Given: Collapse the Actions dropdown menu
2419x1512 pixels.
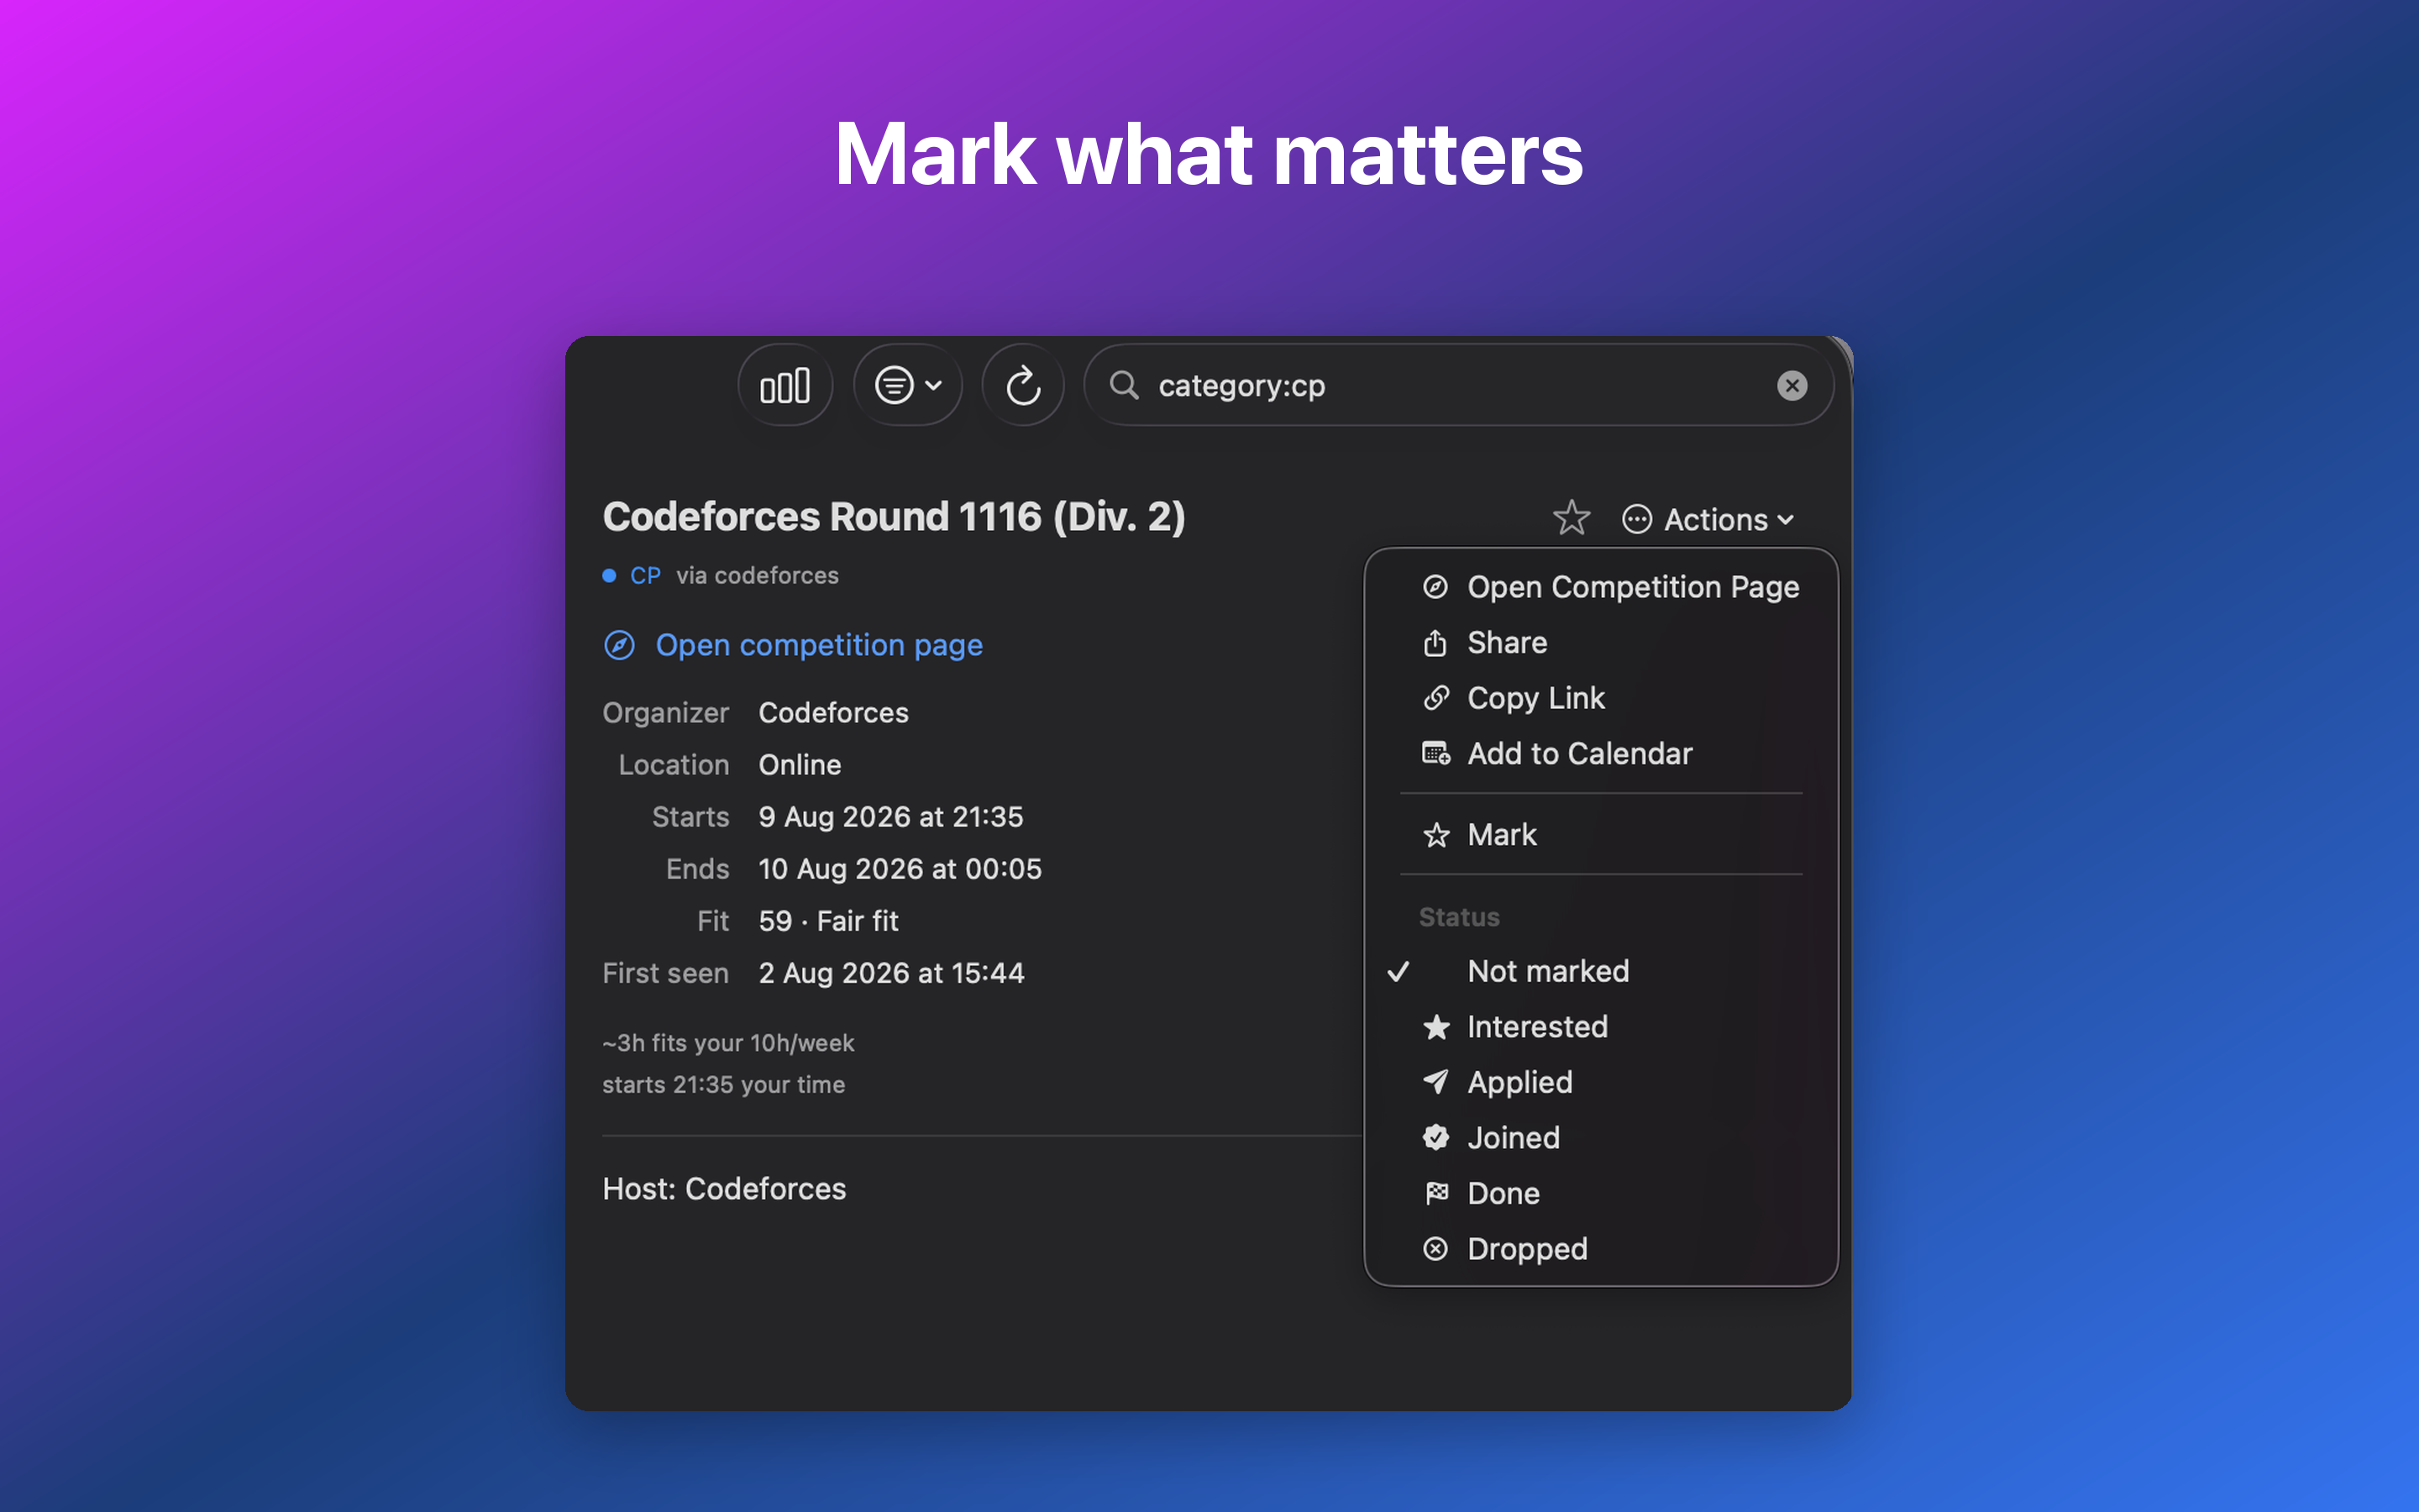Looking at the screenshot, I should click(x=1708, y=520).
